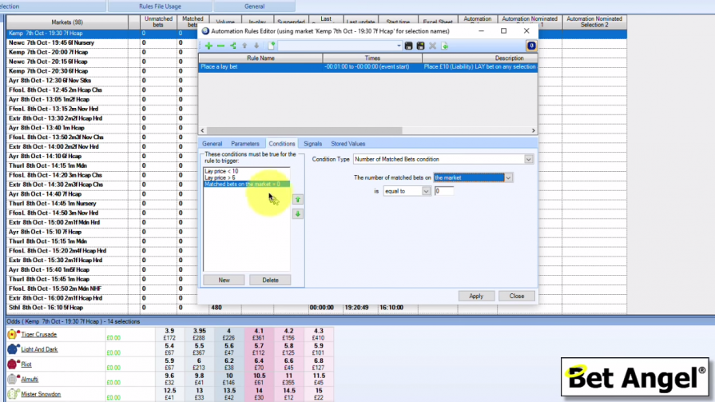This screenshot has height=402, width=715.
Task: Click the Automation Nominated Selection 2 column header
Action: pos(594,22)
